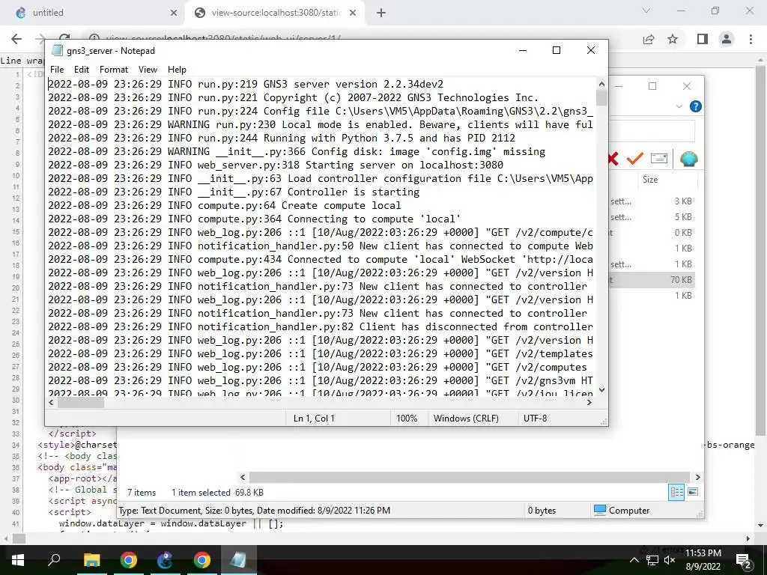Click the red X Delete icon in Explorer
Image resolution: width=767 pixels, height=575 pixels.
(x=613, y=159)
